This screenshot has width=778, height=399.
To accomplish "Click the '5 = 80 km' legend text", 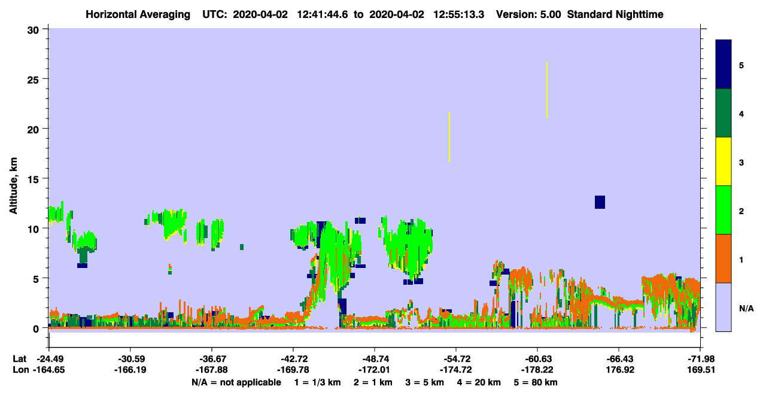I will click(x=536, y=382).
